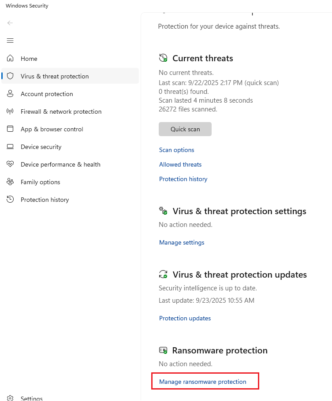Open Protection history link under Current threats

tap(183, 179)
